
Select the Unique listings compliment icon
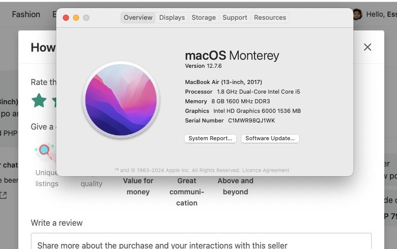45,152
